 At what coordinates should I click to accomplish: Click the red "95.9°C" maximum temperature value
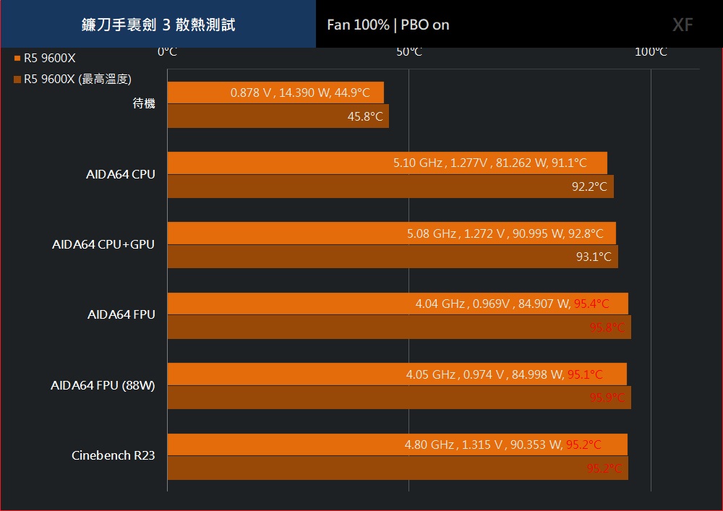pos(607,398)
